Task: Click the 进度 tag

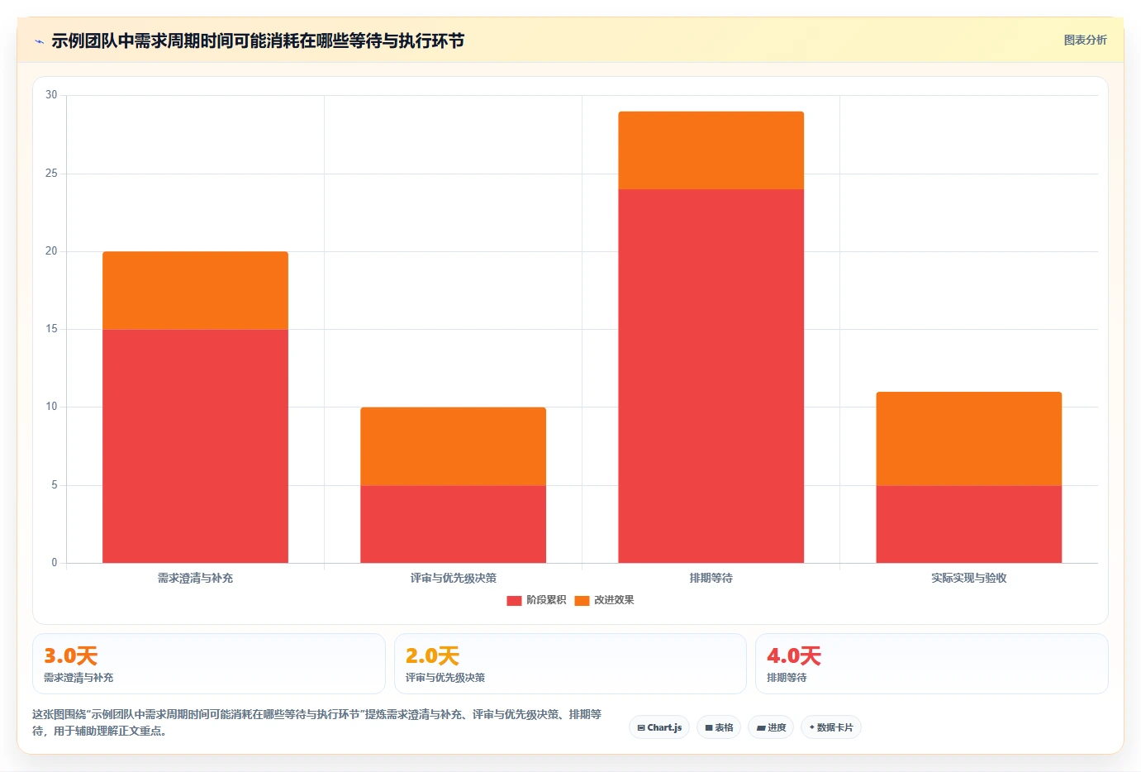Action: coord(771,727)
